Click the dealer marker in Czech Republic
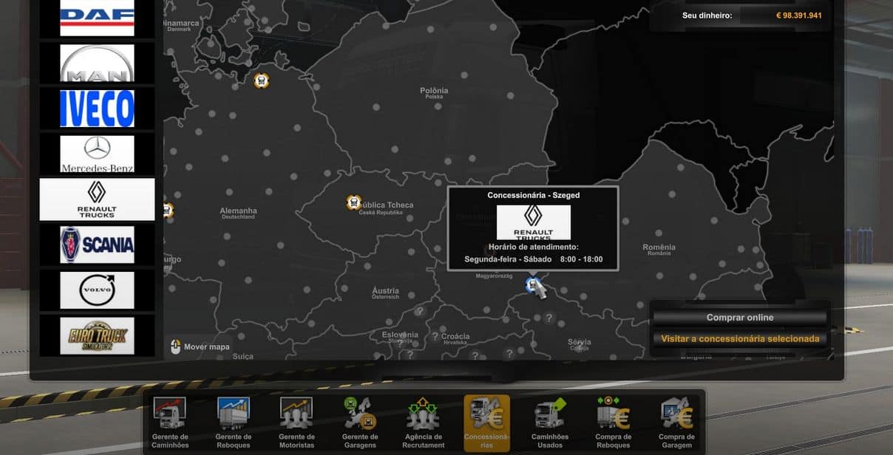Viewport: 893px width, 455px height. (x=354, y=202)
